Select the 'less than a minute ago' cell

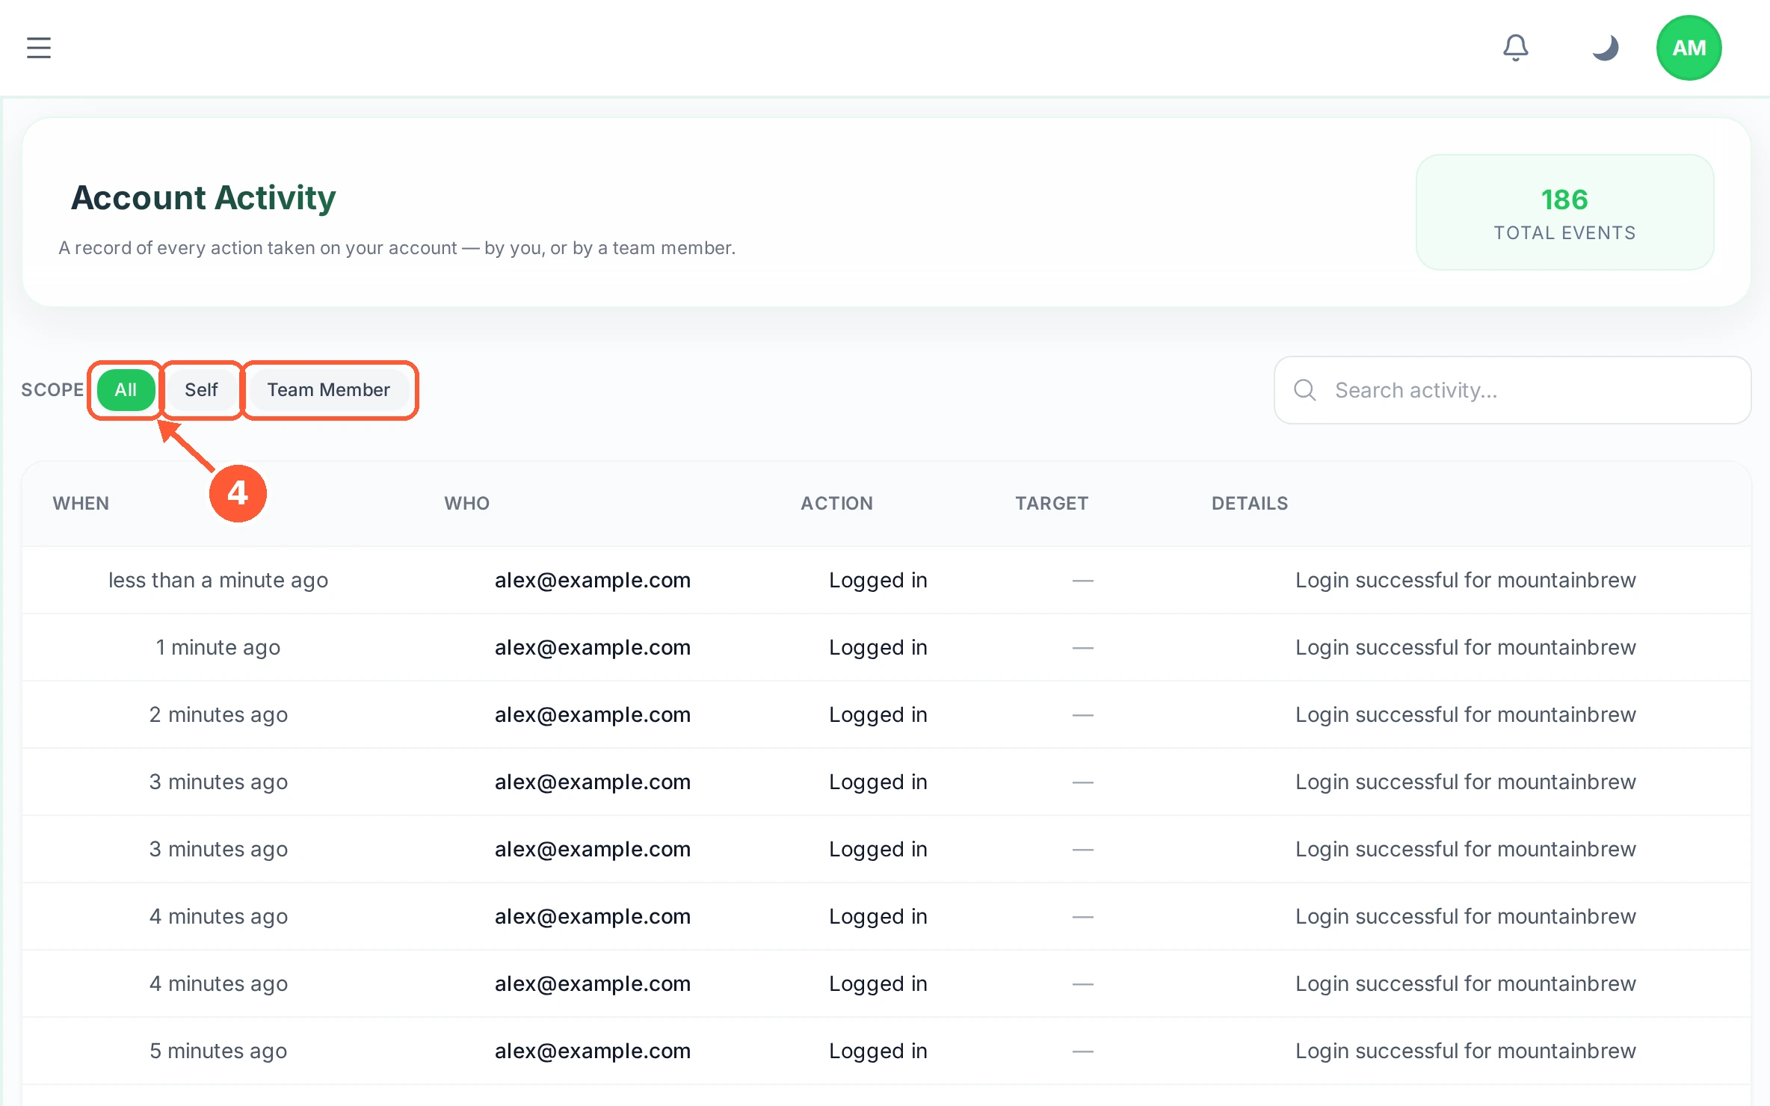click(x=218, y=581)
